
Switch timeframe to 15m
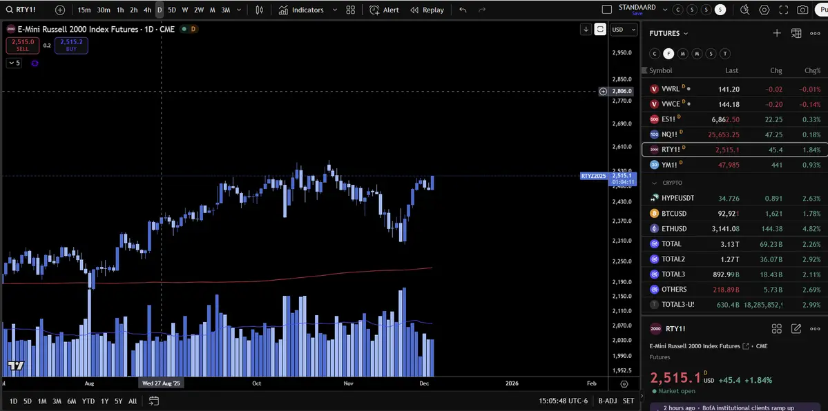click(84, 10)
